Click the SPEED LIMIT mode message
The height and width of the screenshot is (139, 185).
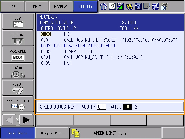tap(110, 133)
